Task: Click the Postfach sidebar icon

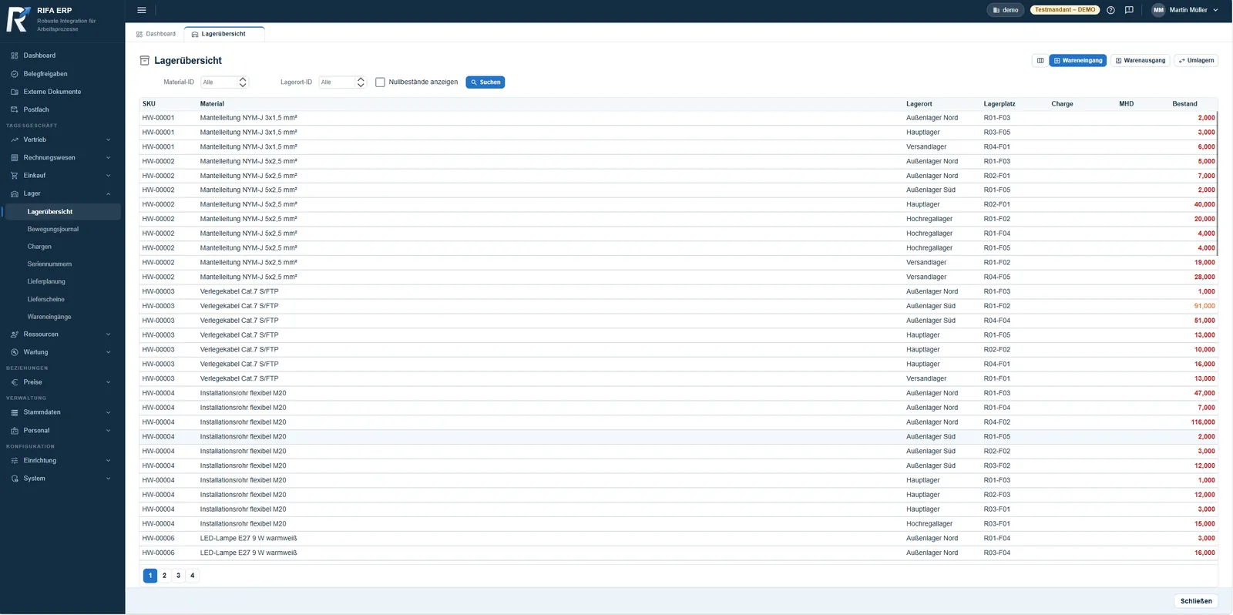Action: (x=14, y=109)
